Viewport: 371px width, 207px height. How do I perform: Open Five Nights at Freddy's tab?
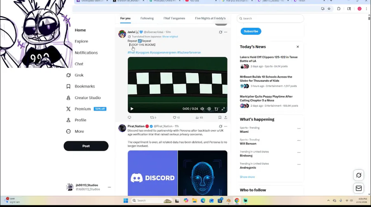[210, 18]
